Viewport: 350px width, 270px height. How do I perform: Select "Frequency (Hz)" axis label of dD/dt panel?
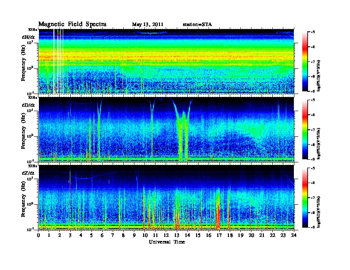pyautogui.click(x=23, y=131)
